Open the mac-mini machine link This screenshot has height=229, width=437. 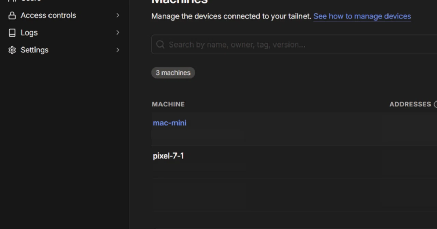click(x=170, y=123)
